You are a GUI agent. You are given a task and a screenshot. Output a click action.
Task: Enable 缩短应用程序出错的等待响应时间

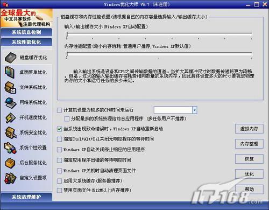pos(59,160)
